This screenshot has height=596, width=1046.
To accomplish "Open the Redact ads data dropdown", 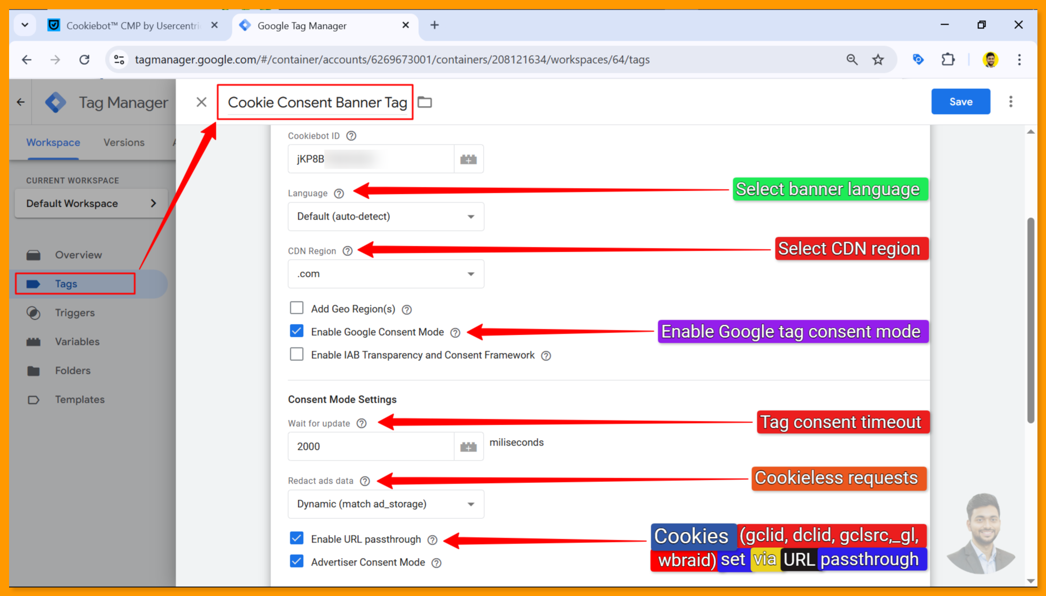I will (386, 504).
